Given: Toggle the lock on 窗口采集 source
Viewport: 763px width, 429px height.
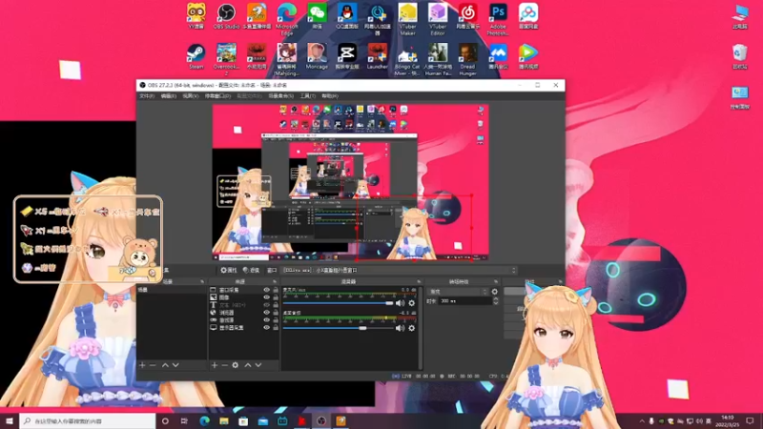Looking at the screenshot, I should point(276,290).
